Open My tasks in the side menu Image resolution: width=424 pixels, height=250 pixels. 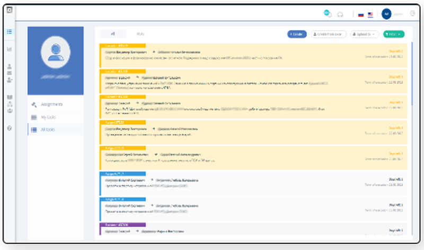[x=48, y=117]
